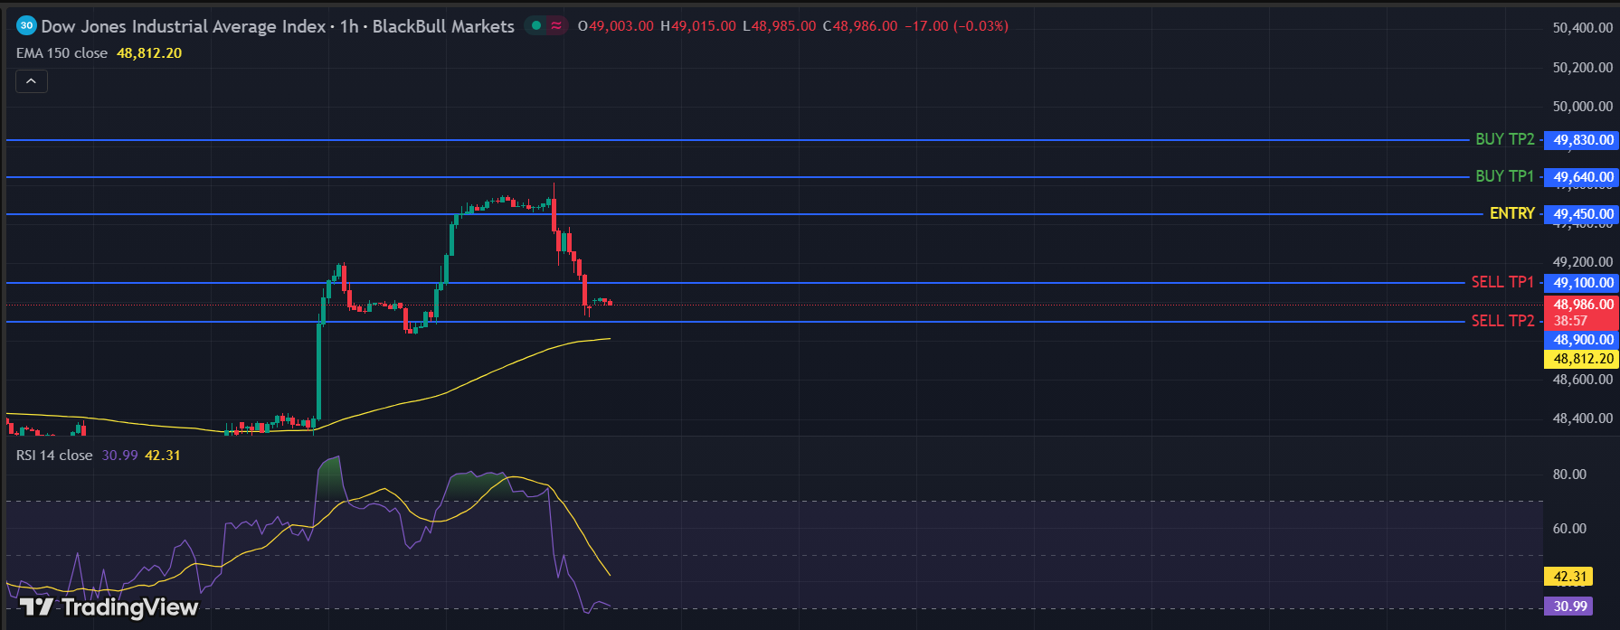Click the purple 30.99 RSI value tag
Viewport: 1620px width, 630px height.
(1569, 606)
